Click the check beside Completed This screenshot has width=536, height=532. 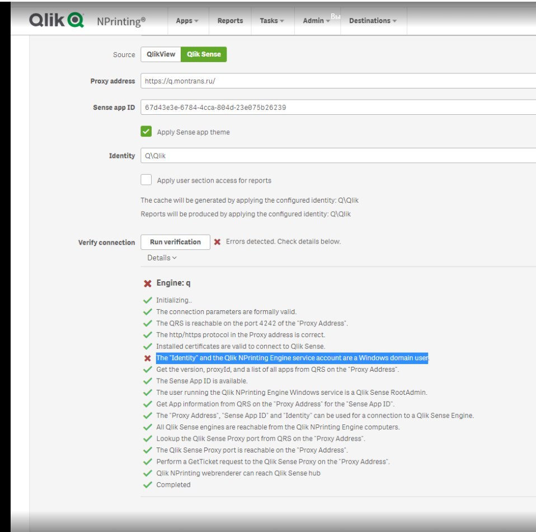pos(147,485)
